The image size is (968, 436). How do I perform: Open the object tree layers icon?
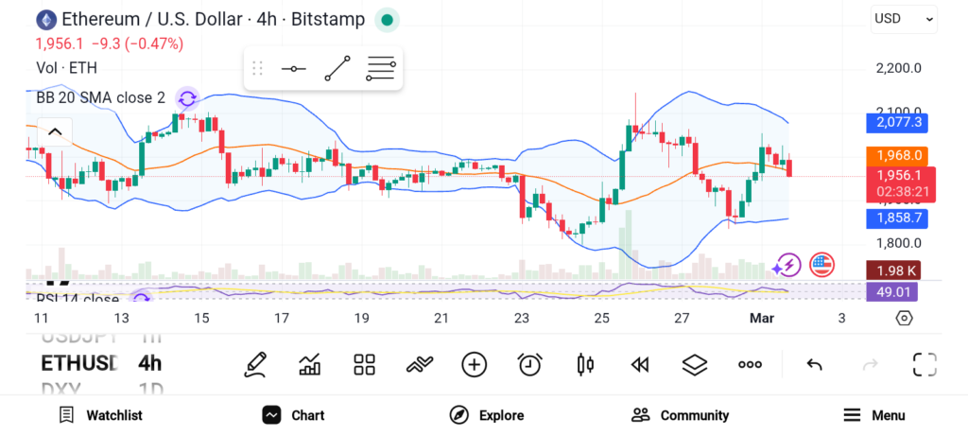coord(695,364)
